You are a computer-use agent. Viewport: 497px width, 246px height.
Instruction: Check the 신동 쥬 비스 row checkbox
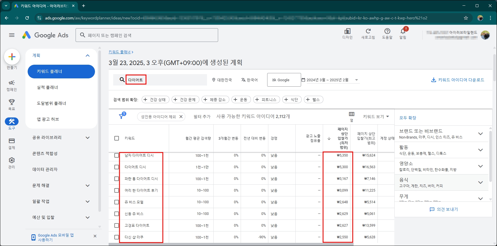tap(117, 214)
